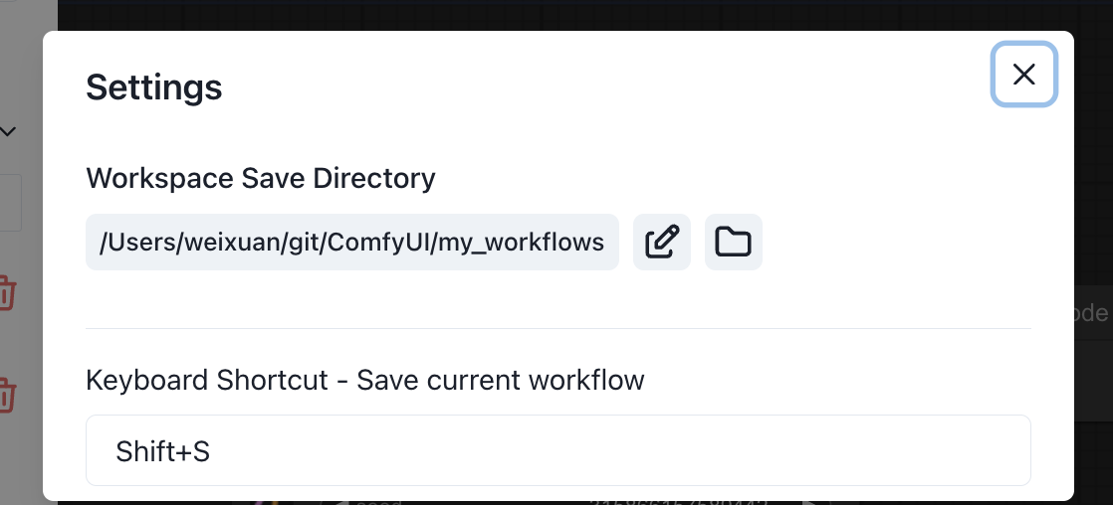
Task: Click the "Workspace Save Directory" label
Action: [x=261, y=178]
